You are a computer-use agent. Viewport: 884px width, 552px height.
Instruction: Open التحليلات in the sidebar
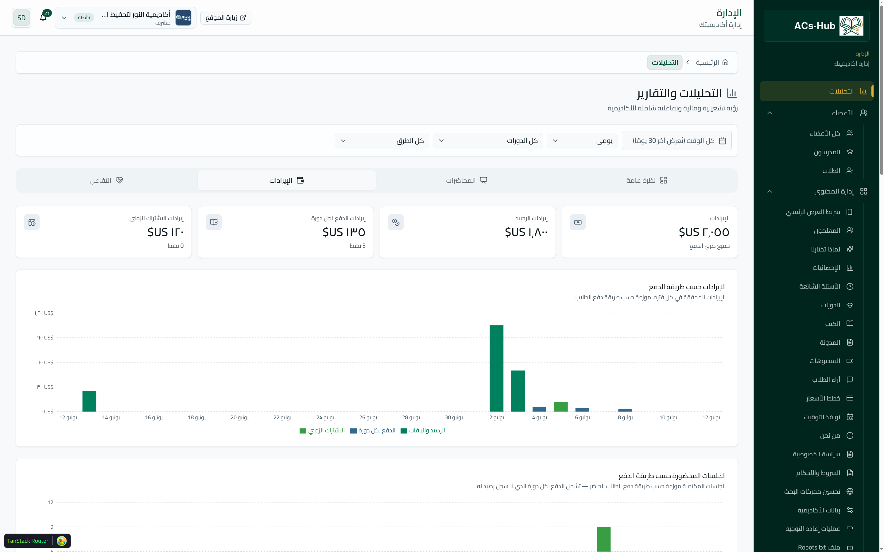(816, 91)
